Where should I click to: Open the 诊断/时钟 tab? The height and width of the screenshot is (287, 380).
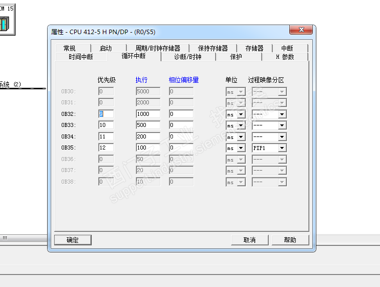coord(188,57)
